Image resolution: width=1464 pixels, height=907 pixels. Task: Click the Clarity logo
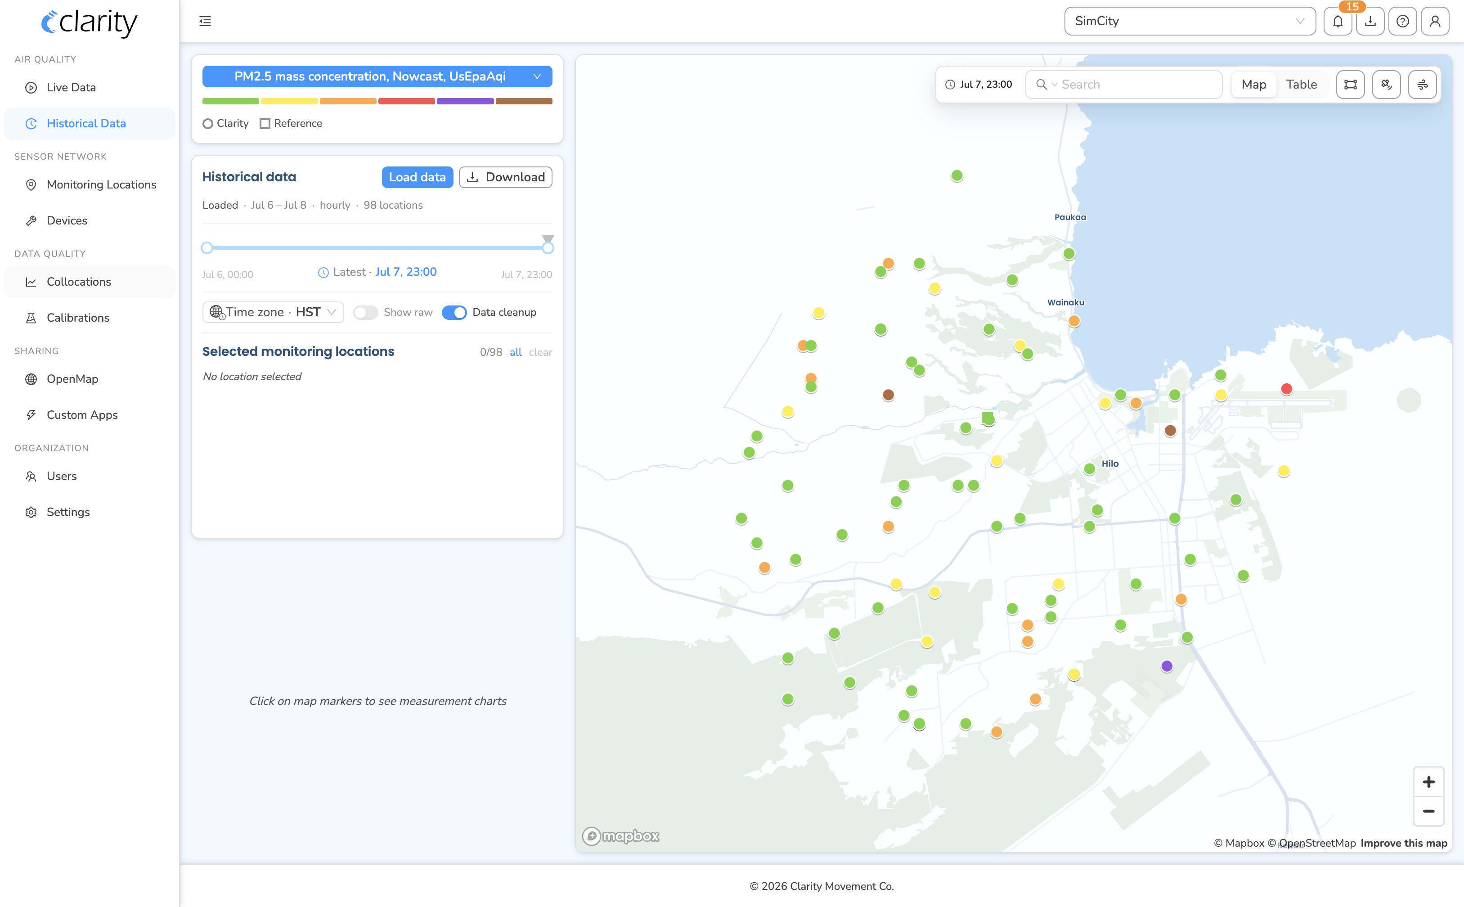click(89, 23)
